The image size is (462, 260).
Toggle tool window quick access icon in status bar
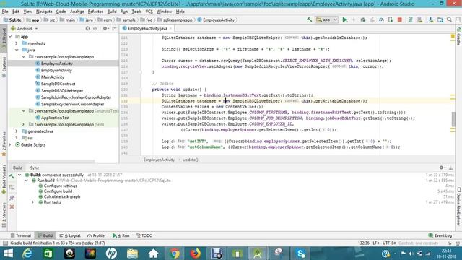(x=5, y=243)
